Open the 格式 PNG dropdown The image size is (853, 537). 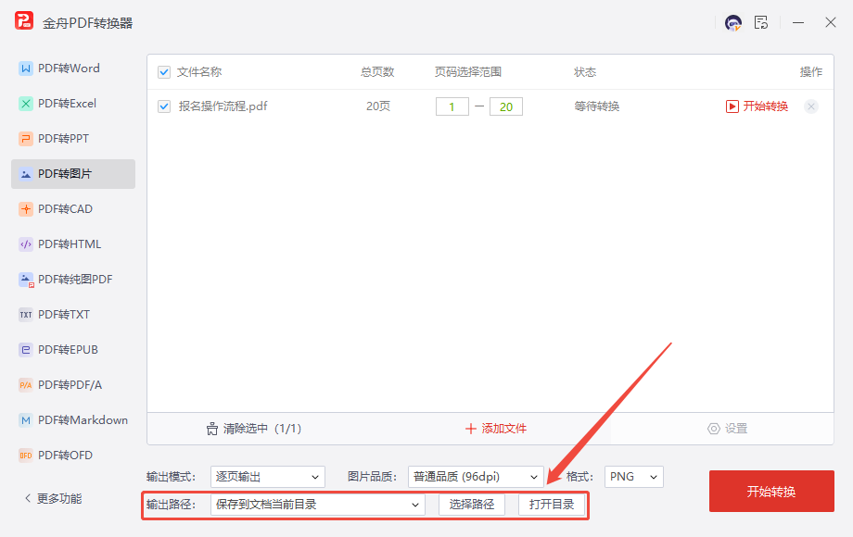pos(634,477)
